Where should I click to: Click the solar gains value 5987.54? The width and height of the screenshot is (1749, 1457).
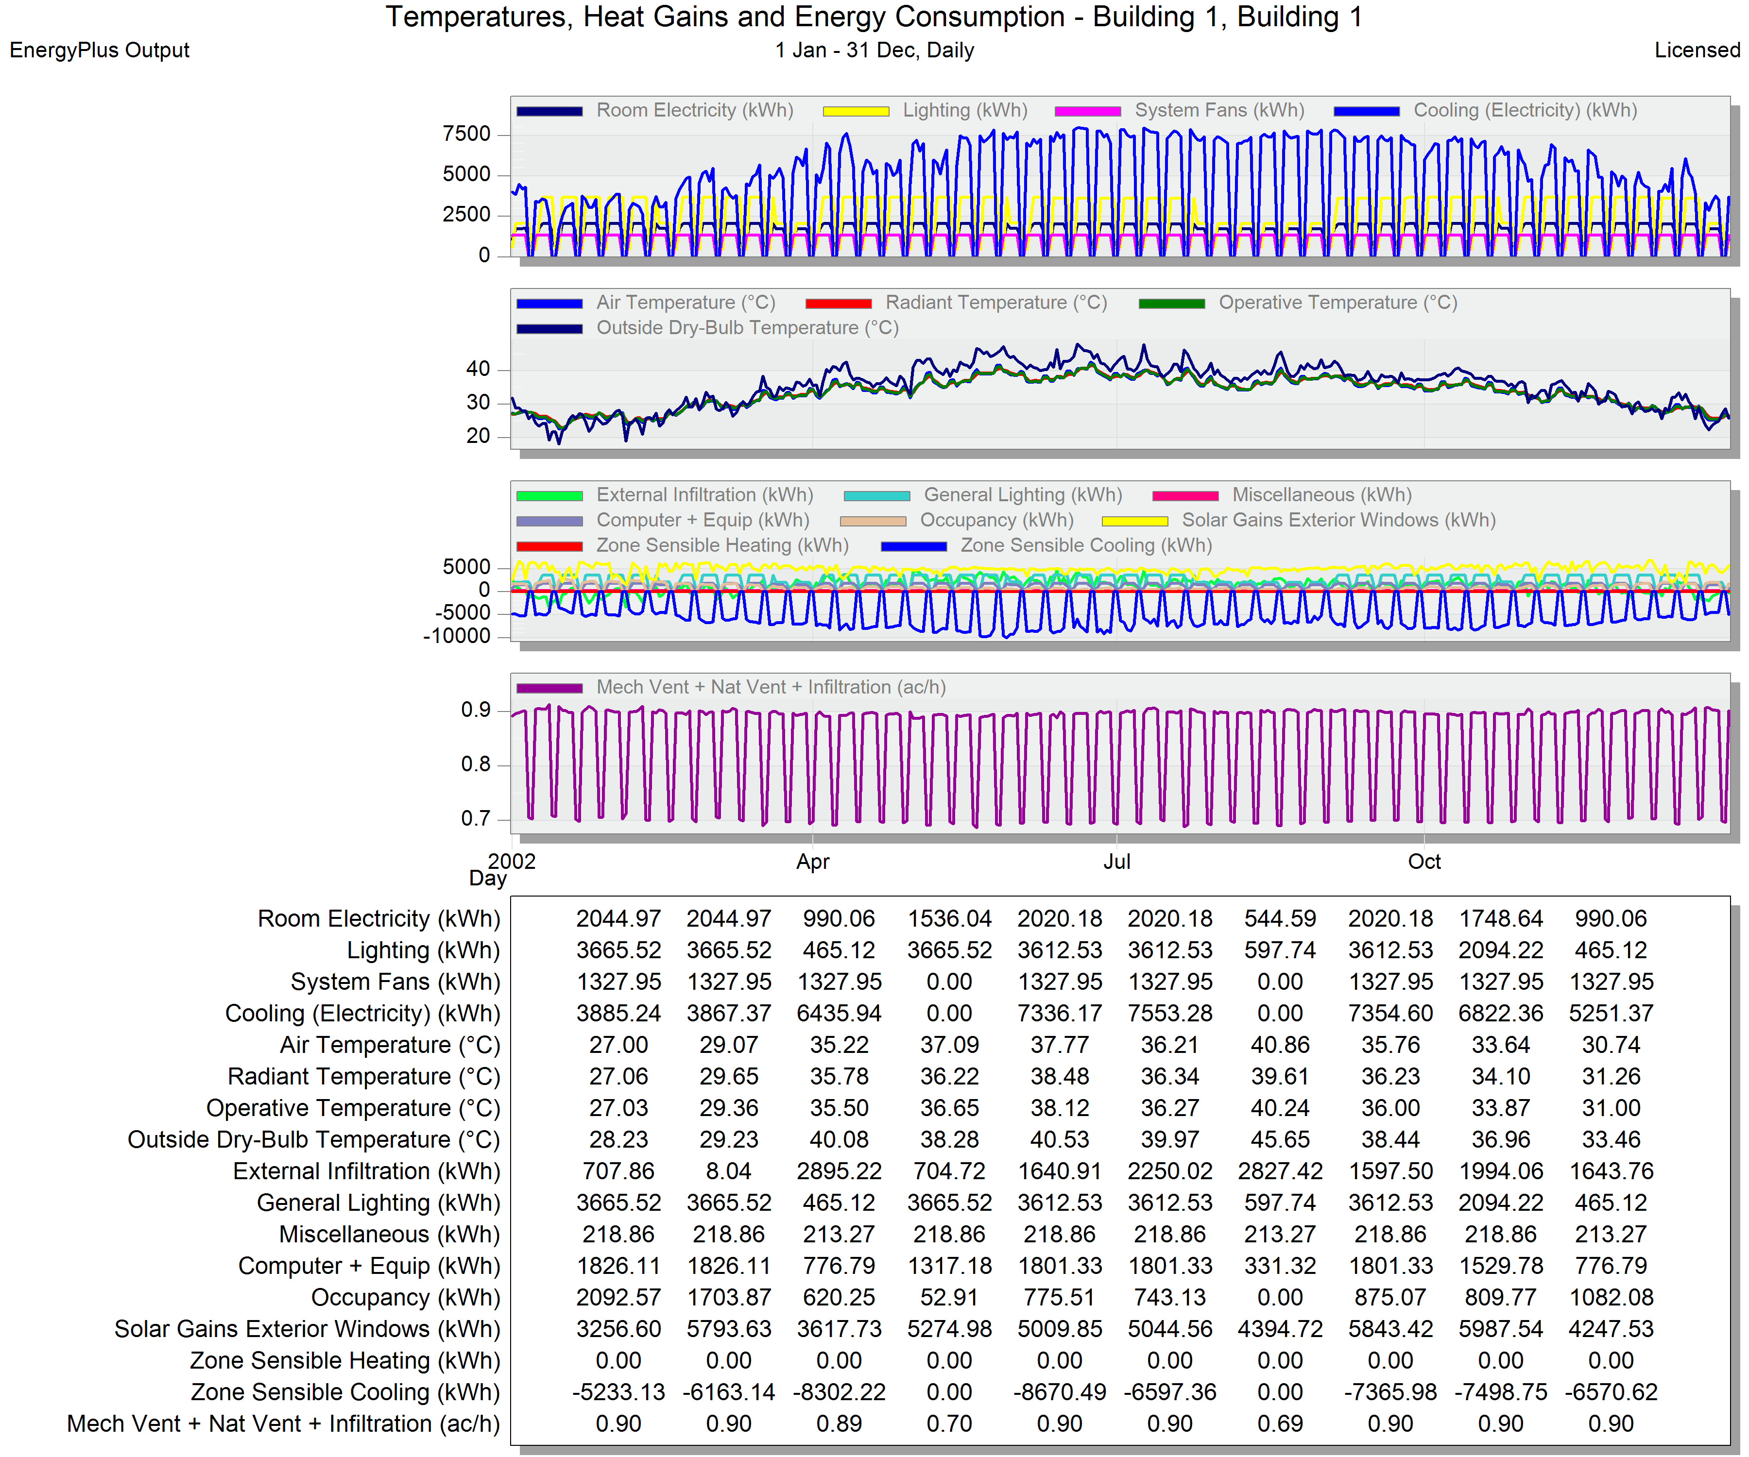(1501, 1329)
